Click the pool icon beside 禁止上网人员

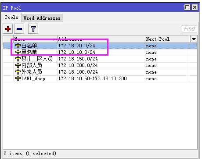(x=18, y=59)
